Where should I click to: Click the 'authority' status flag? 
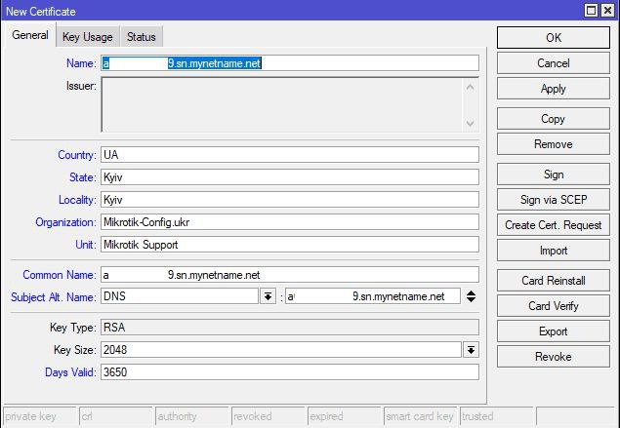pyautogui.click(x=191, y=416)
